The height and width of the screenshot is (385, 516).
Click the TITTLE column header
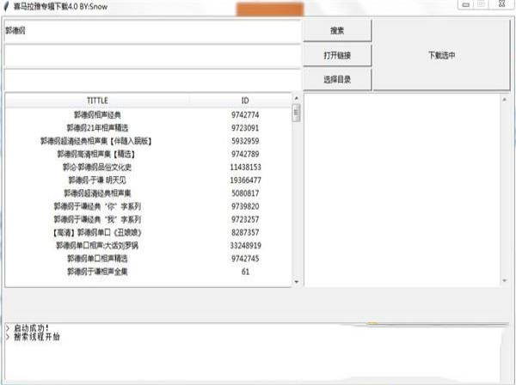click(97, 101)
